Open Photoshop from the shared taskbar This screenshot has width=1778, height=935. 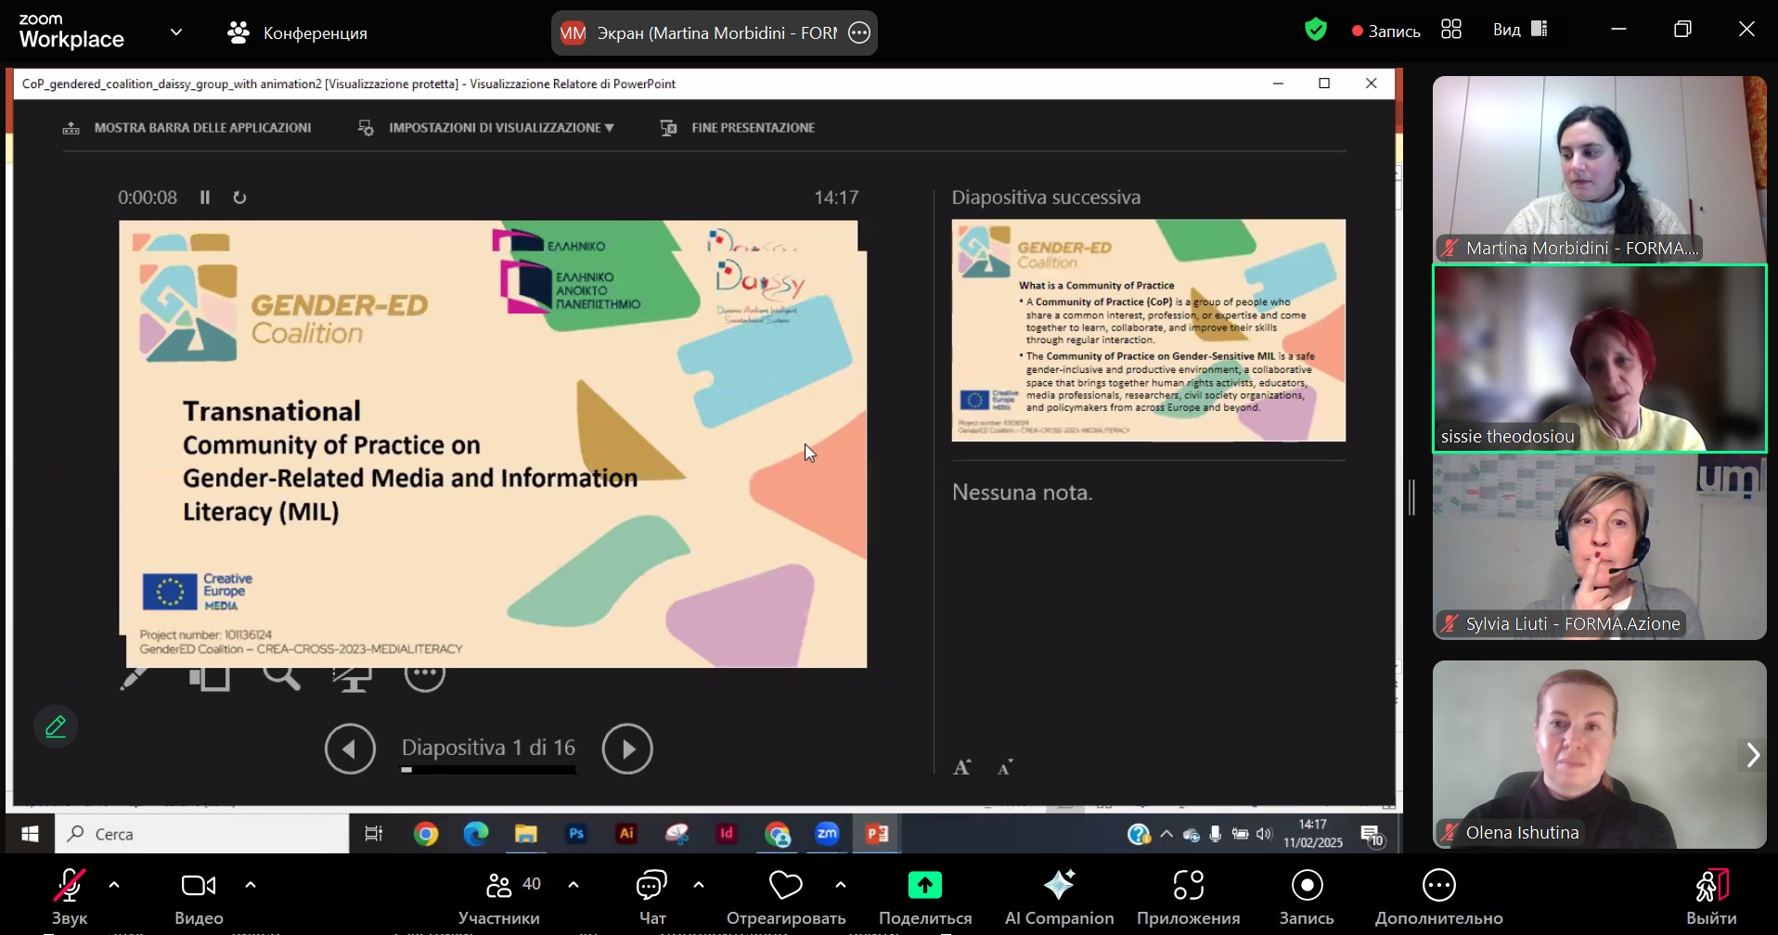(576, 834)
